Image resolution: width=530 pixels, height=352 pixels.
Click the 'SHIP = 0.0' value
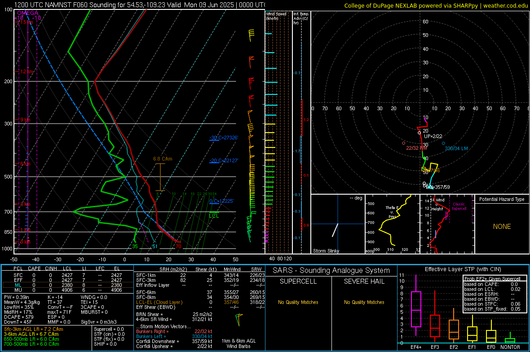tap(105, 344)
